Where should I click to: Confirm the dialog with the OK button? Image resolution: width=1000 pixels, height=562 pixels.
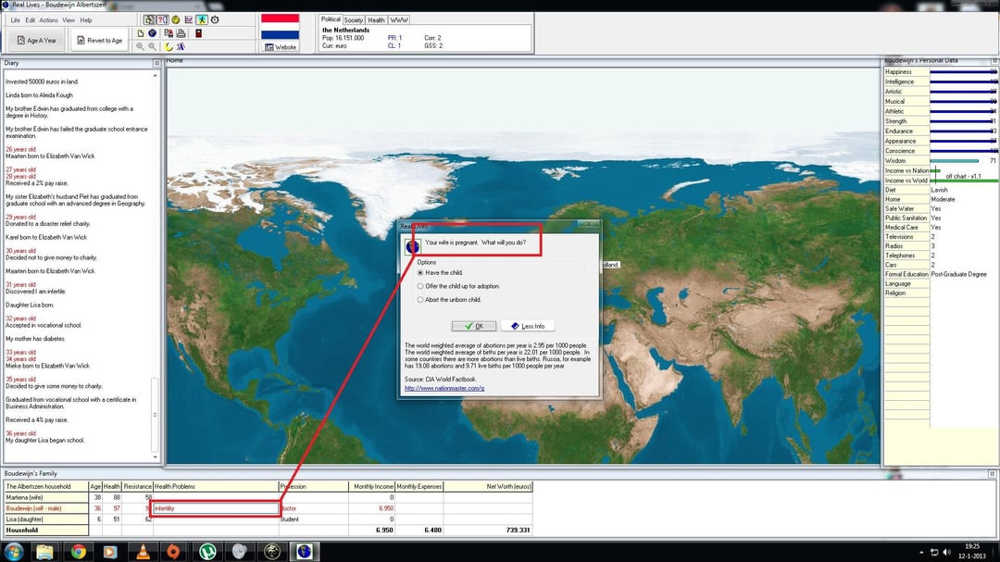[474, 326]
